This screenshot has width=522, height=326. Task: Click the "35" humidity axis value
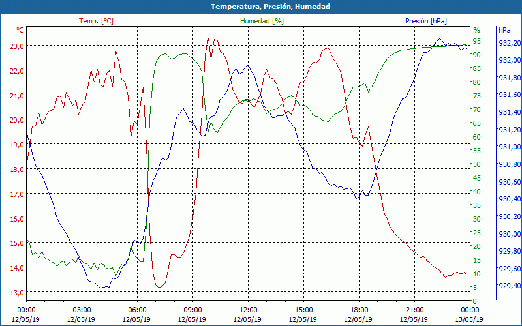pyautogui.click(x=477, y=205)
